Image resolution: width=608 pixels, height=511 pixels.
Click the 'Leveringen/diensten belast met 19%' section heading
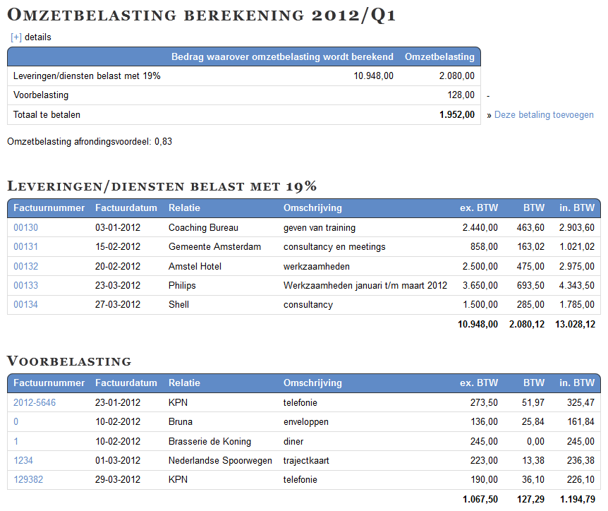[x=162, y=186]
